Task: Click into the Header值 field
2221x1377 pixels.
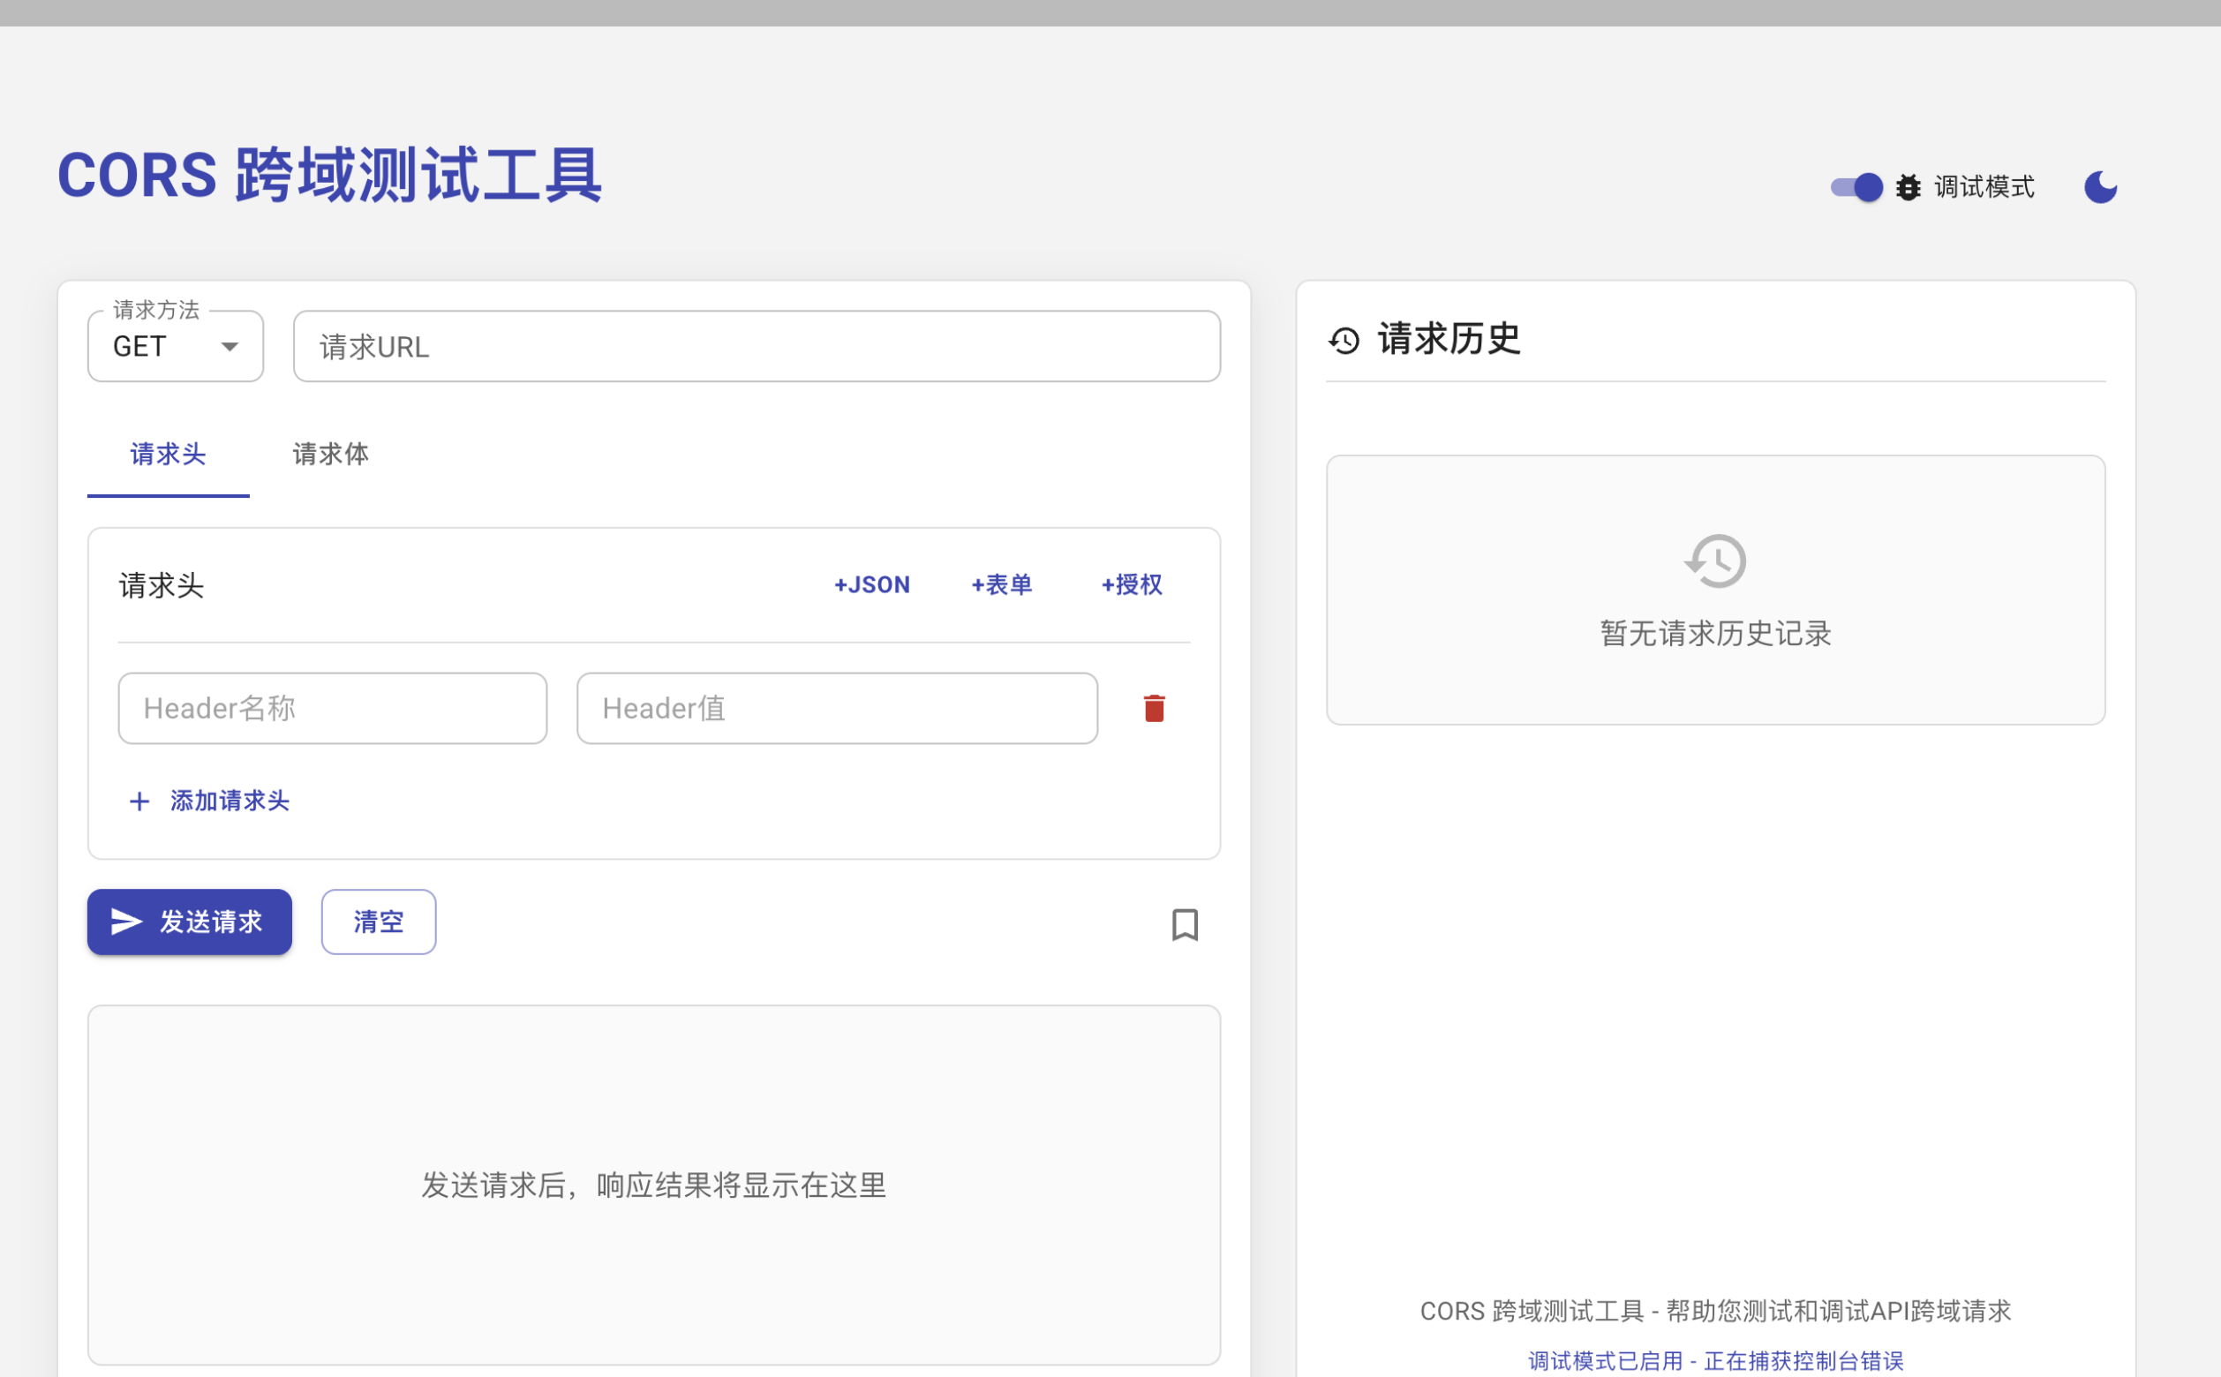Action: 837,709
